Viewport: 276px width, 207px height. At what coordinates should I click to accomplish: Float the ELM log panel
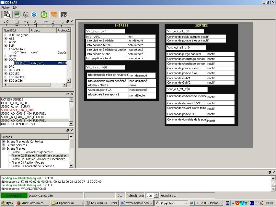[x=270, y=172]
